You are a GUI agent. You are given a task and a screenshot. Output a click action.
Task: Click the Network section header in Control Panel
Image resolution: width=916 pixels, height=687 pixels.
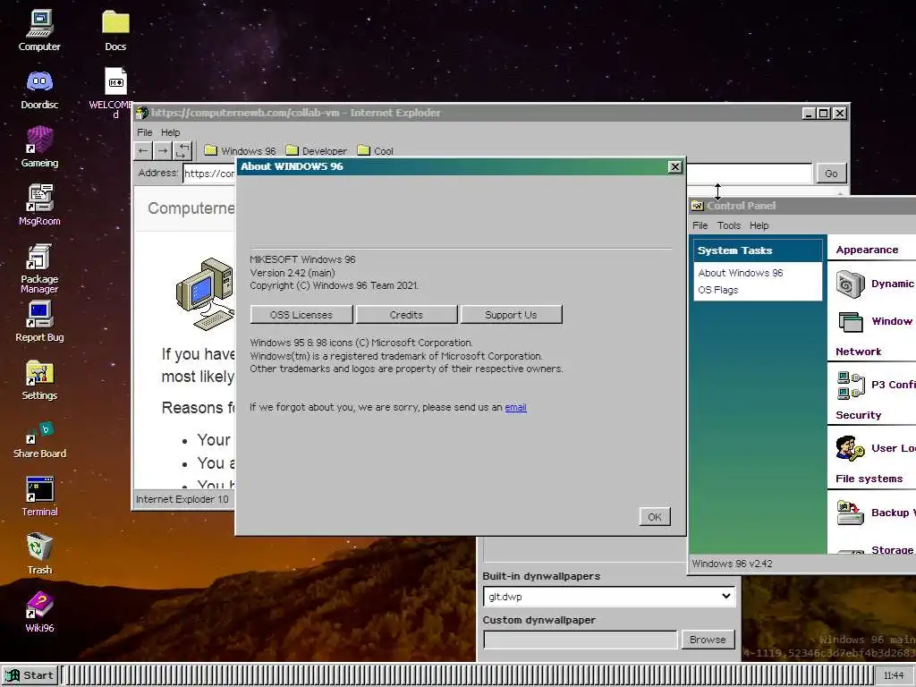coord(858,351)
